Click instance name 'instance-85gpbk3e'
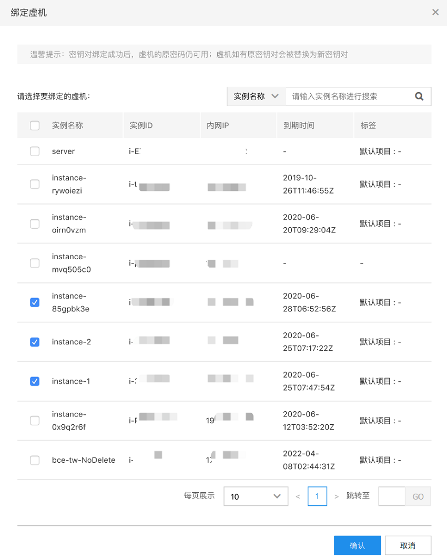 click(x=71, y=302)
